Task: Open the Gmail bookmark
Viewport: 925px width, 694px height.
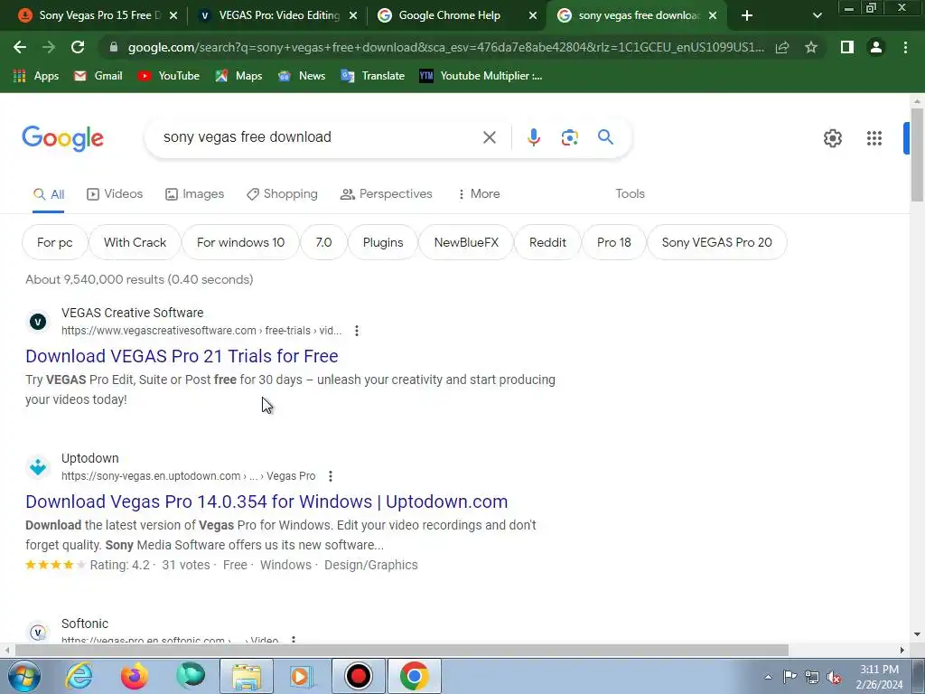Action: 98,76
